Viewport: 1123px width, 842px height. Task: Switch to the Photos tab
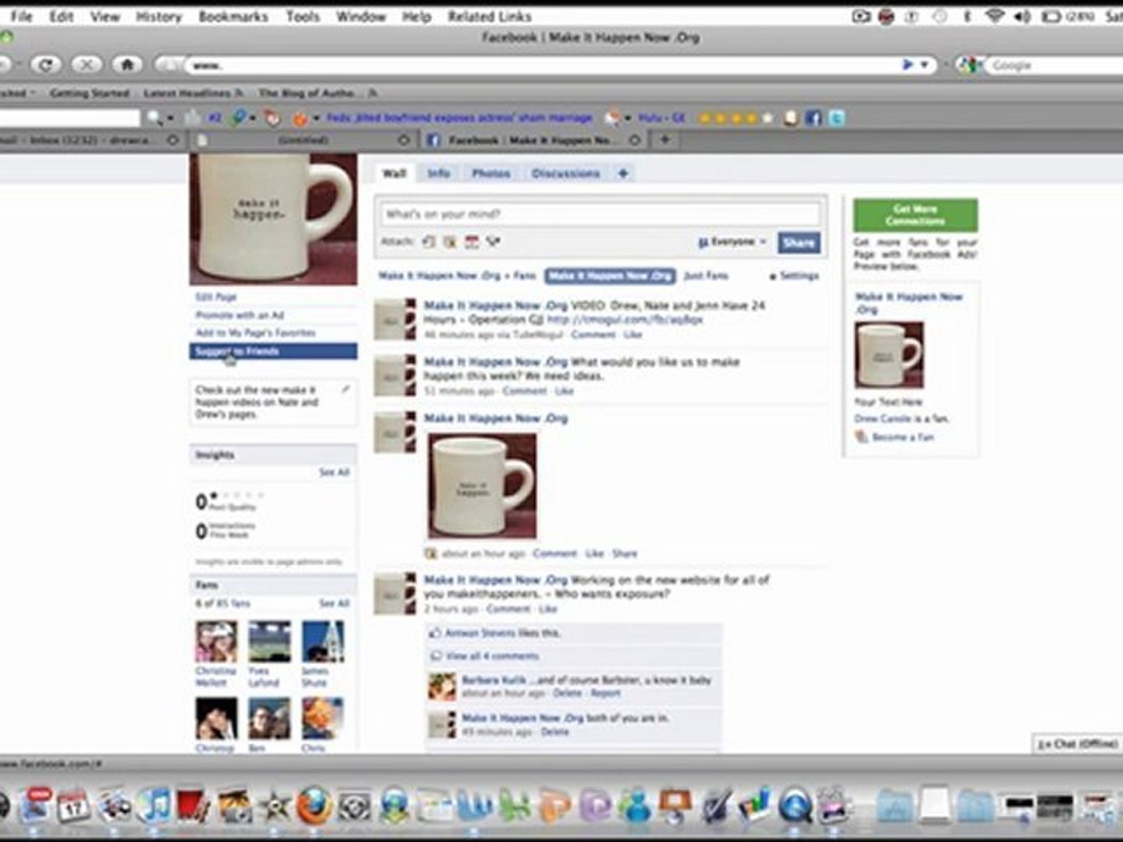click(491, 173)
